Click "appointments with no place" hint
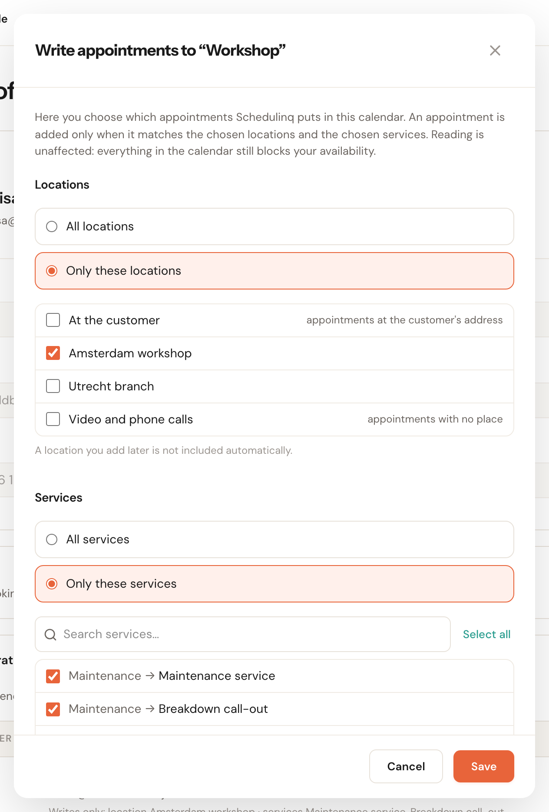Image resolution: width=549 pixels, height=812 pixels. (x=435, y=419)
